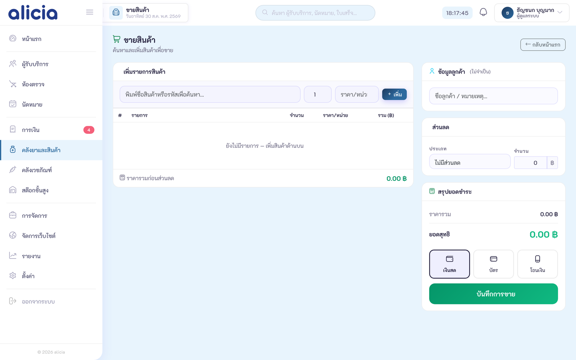Collapse sidebar with hamburger menu icon
Screen dimensions: 576x360
tap(90, 12)
